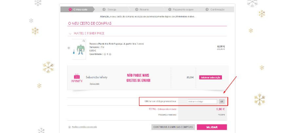The width and height of the screenshot is (295, 133).
Task: Open the Saiba mais link
Action: [94, 84]
